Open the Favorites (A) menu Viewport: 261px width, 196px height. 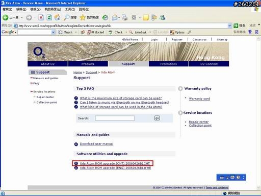pyautogui.click(x=53, y=9)
